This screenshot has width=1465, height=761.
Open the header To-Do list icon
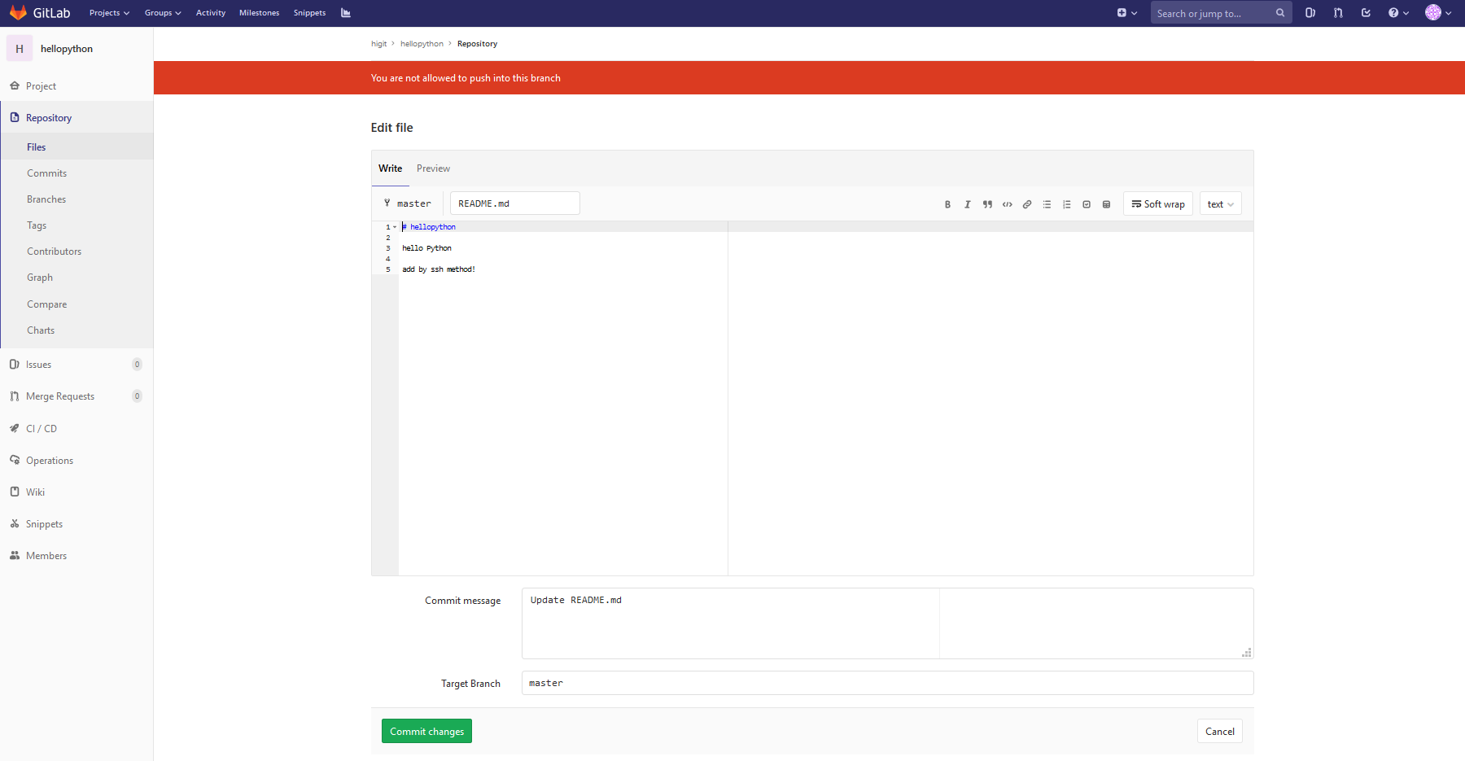tap(1366, 13)
